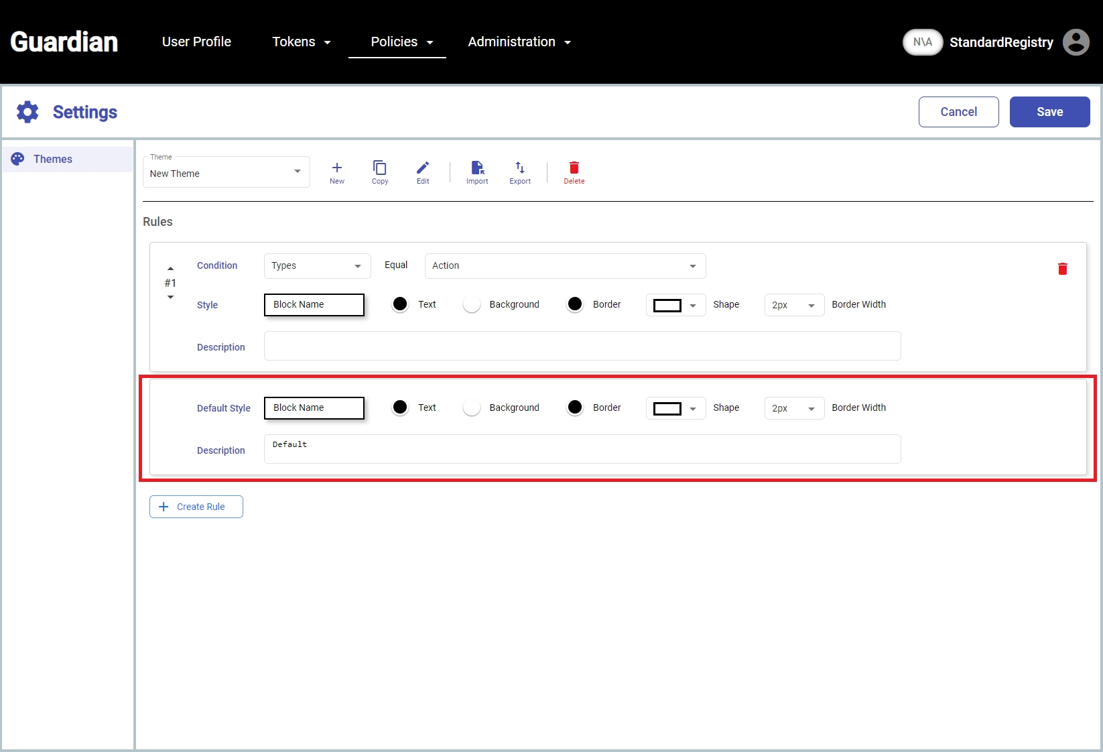Click the Export theme icon
1103x752 pixels.
click(520, 168)
